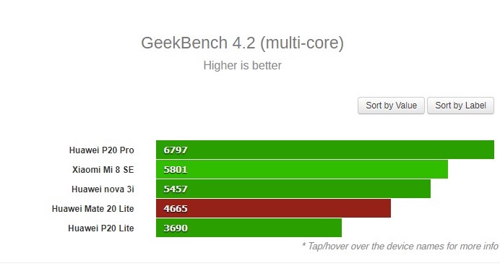Select the Huawei P20 Pro device name

101,150
